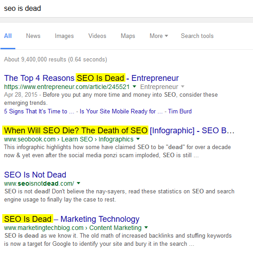This screenshot has width=253, height=253.
Task: Click the search box containing 'seo is dead'
Action: tap(126, 9)
